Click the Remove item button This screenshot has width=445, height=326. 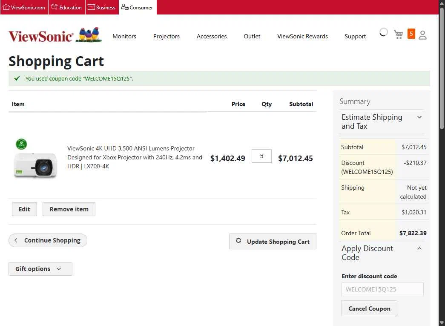pyautogui.click(x=69, y=209)
